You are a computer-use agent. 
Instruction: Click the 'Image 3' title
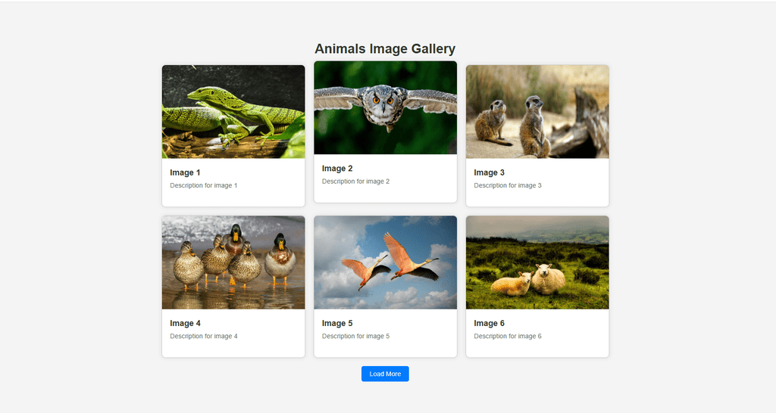click(489, 172)
